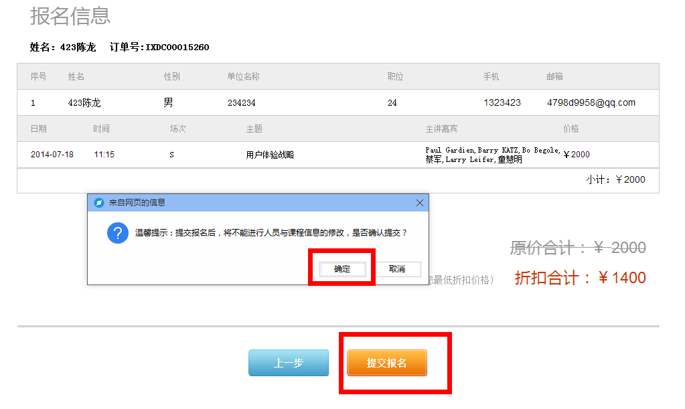Click the 单位名称 column header
This screenshot has height=409, width=685.
243,76
